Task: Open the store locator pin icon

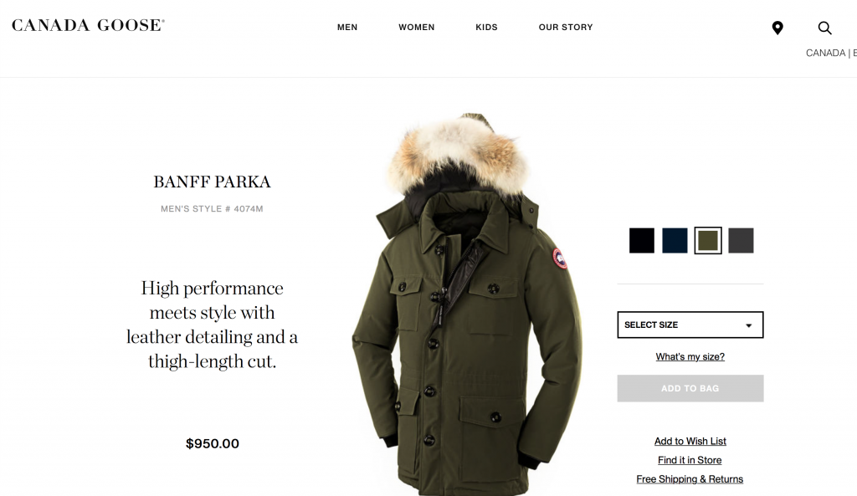Action: click(777, 28)
